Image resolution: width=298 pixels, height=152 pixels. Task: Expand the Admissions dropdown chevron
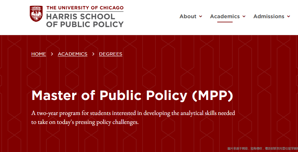coord(288,17)
